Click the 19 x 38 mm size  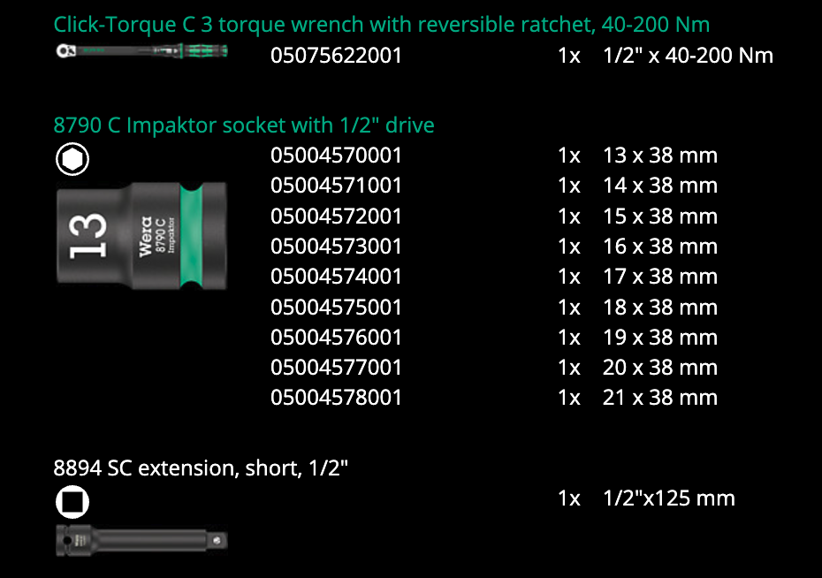(660, 338)
